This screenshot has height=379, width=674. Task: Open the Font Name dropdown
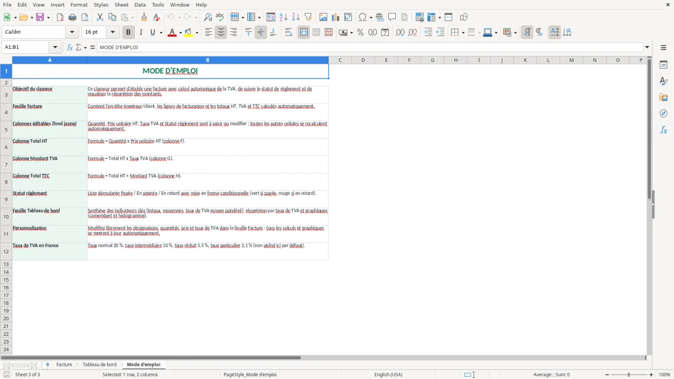(x=72, y=33)
